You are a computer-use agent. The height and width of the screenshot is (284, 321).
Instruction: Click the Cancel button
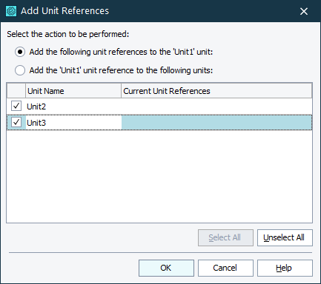225,268
